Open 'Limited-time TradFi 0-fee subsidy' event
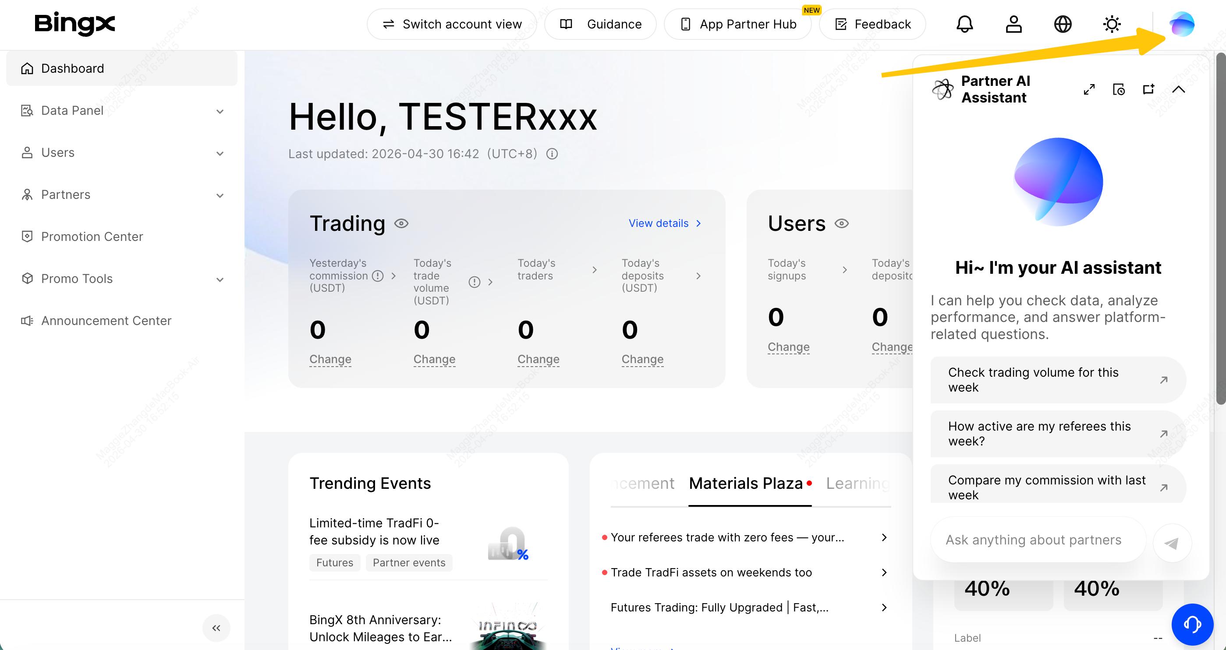Screen dimensions: 1226x650 pos(374,531)
